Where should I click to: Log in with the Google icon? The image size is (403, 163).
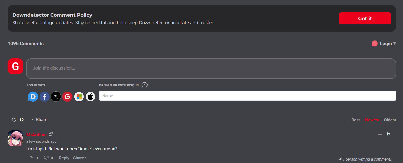67,97
